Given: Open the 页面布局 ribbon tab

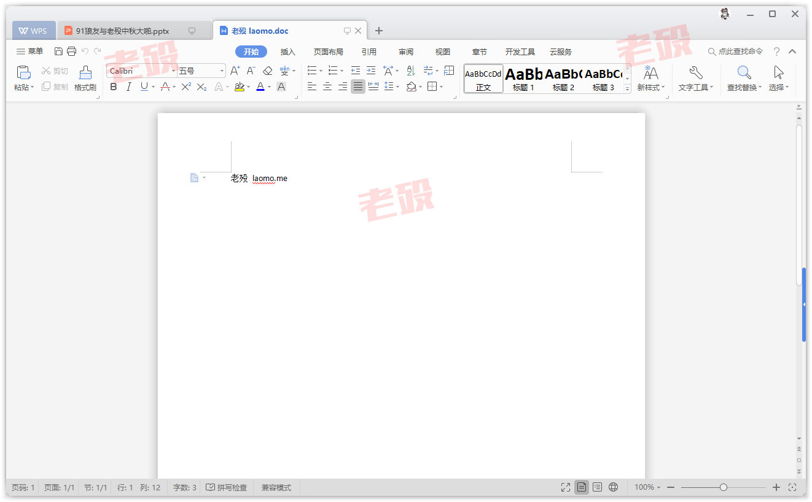Looking at the screenshot, I should (x=329, y=52).
